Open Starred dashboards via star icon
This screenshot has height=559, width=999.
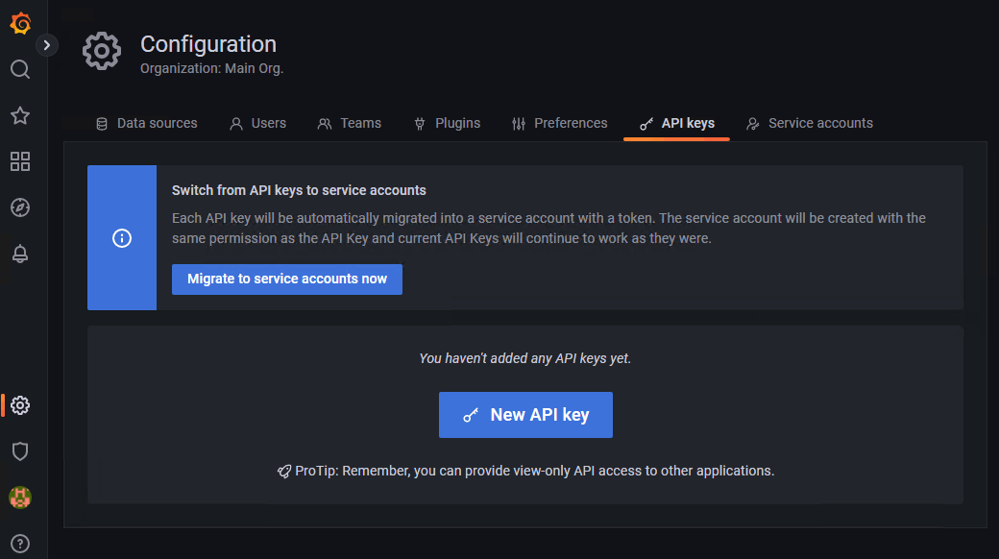tap(20, 115)
